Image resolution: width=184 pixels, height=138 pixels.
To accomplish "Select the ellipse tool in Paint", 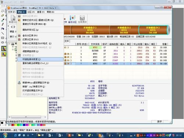I will pos(3,42).
